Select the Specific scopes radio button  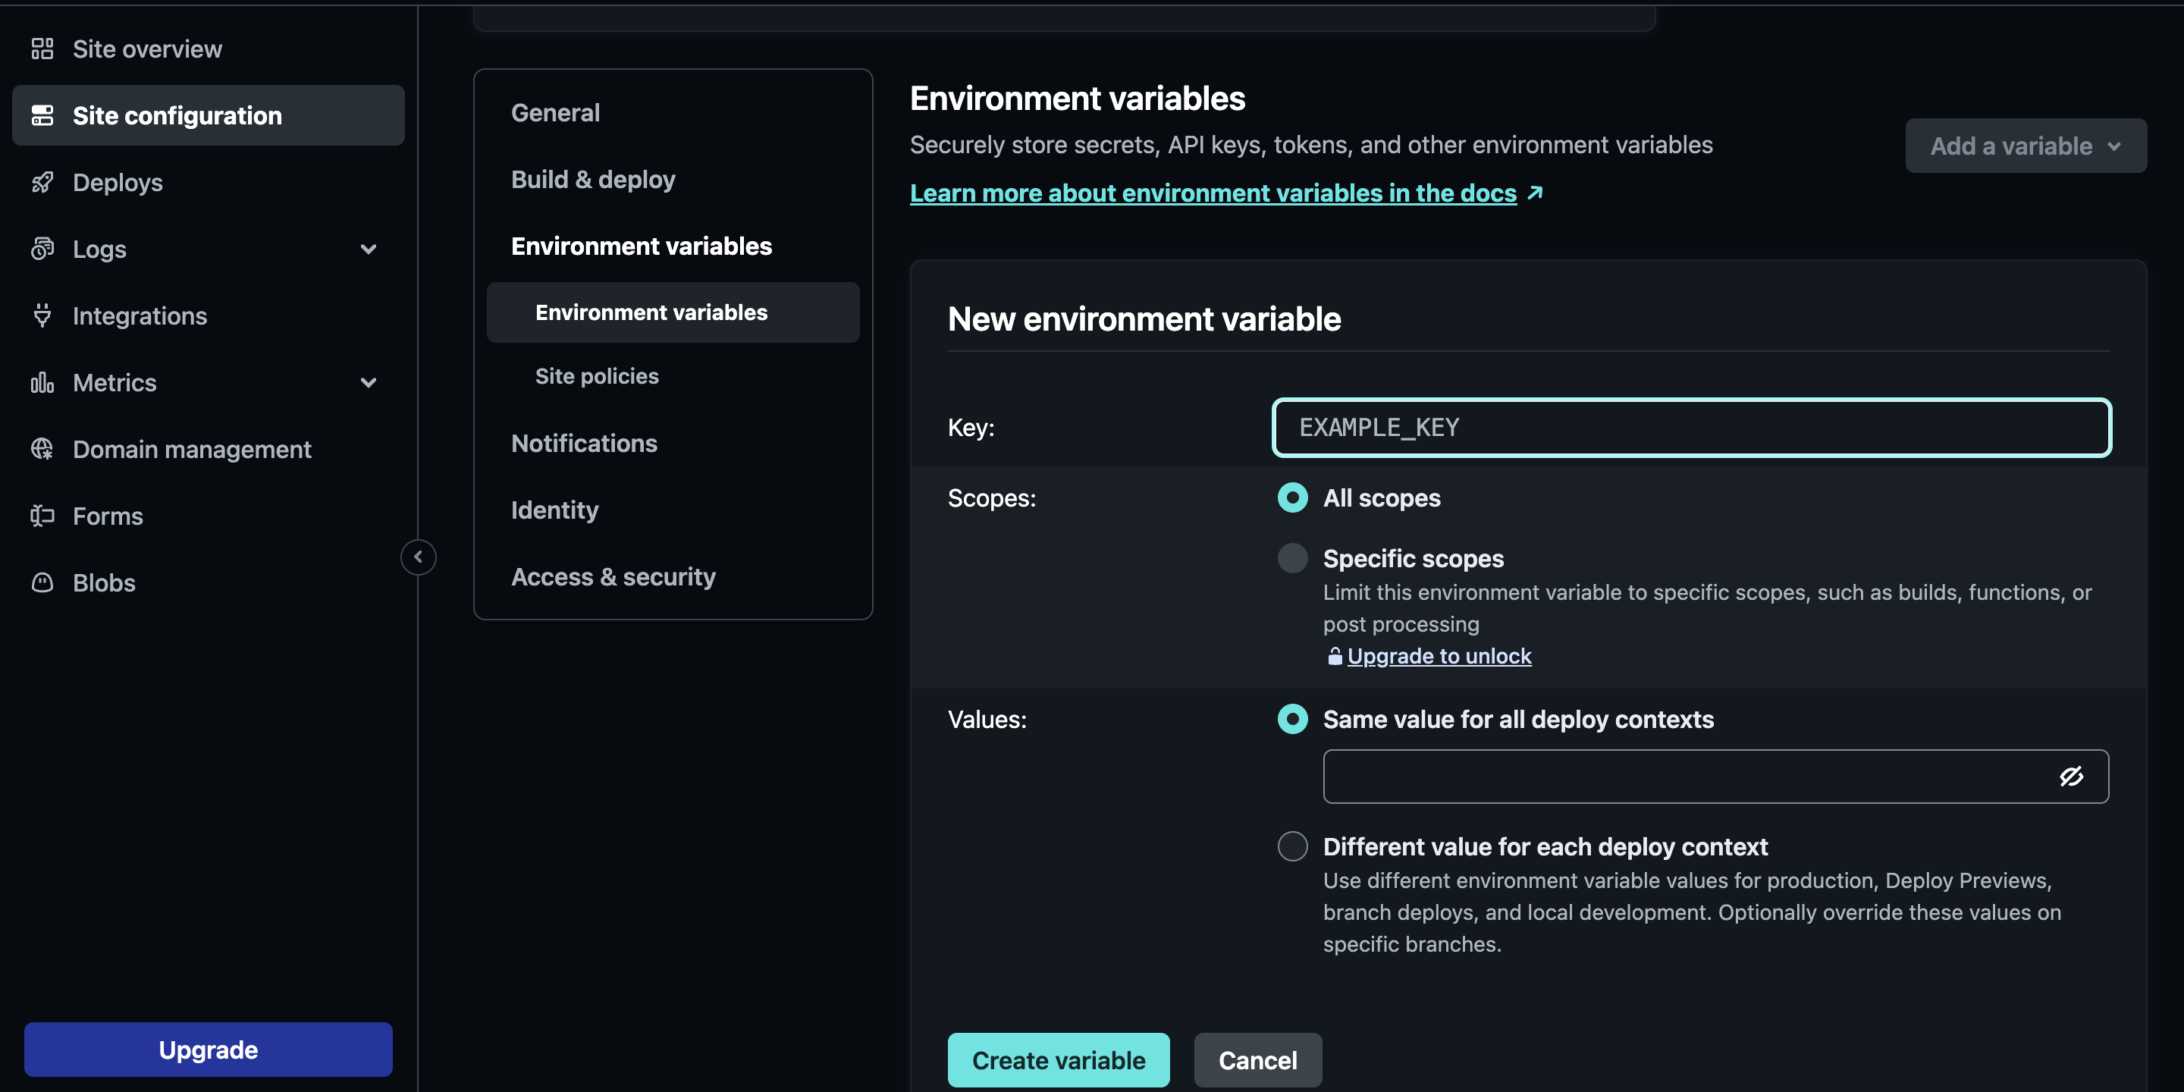1292,558
